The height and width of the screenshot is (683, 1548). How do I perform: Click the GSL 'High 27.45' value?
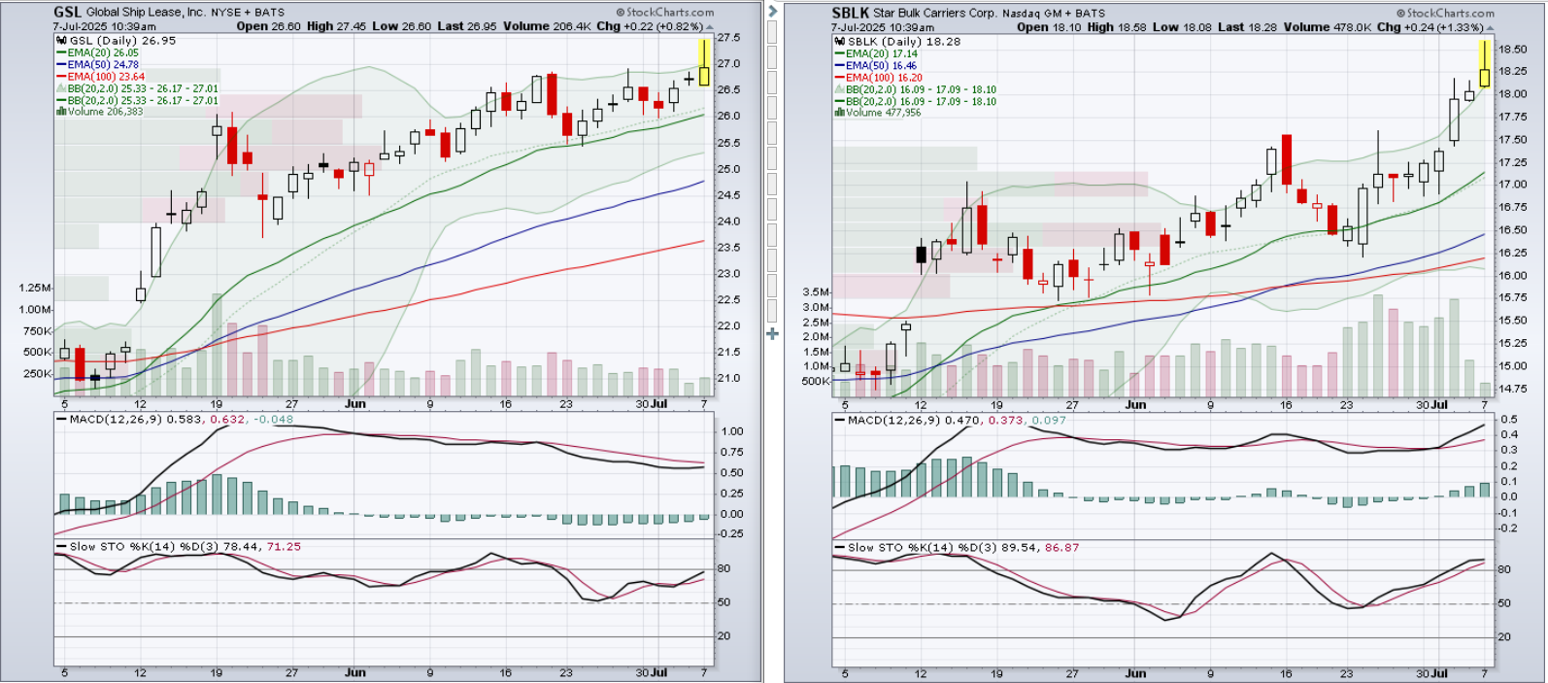(x=336, y=26)
